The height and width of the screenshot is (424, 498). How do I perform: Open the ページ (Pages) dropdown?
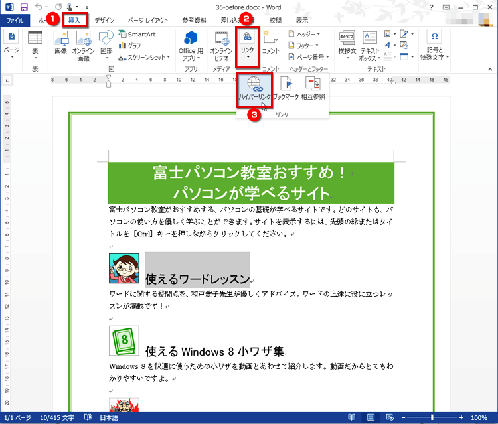click(x=11, y=44)
